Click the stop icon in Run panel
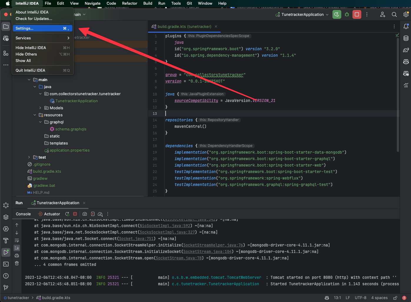The width and height of the screenshot is (411, 302). click(x=75, y=214)
